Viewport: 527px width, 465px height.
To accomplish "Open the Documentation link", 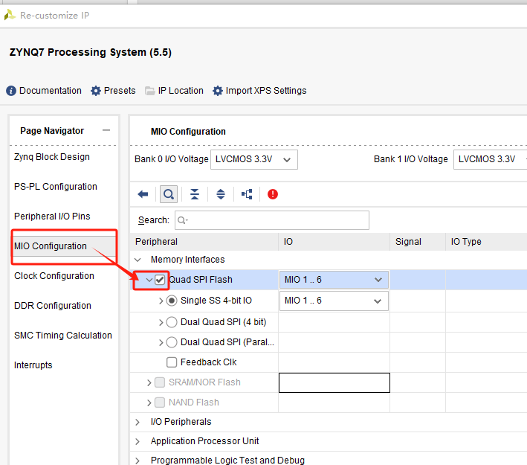I will tap(51, 91).
